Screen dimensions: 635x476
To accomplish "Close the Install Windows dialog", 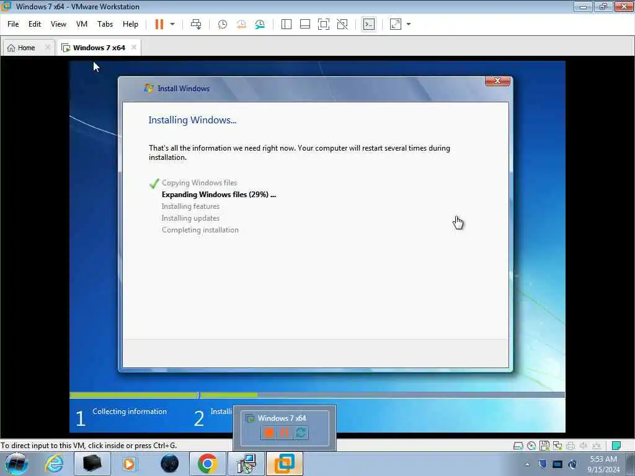I will 497,81.
